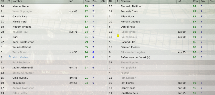Select the Tom Huddlestone row
Screen dimensions: 215x95
pyautogui.click(x=53, y=42)
